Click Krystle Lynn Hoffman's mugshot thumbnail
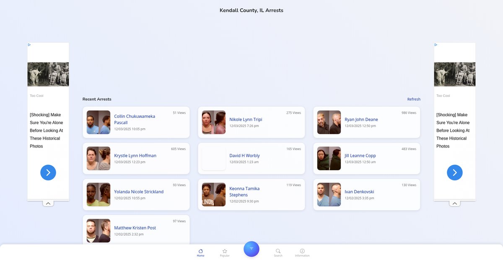The image size is (503, 260). coord(99,159)
